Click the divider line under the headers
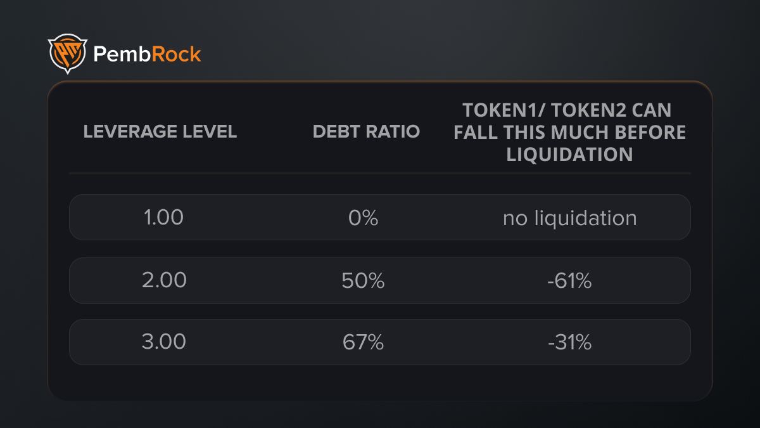This screenshot has width=760, height=428. click(380, 172)
